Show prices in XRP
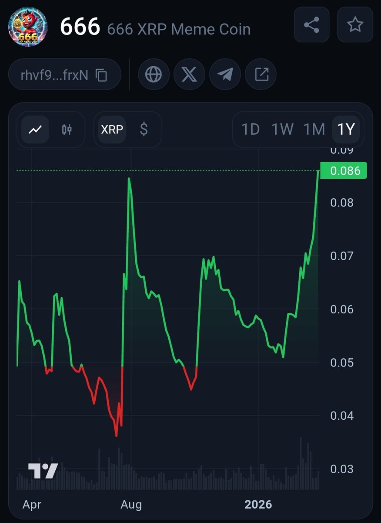This screenshot has width=381, height=523. click(x=112, y=129)
